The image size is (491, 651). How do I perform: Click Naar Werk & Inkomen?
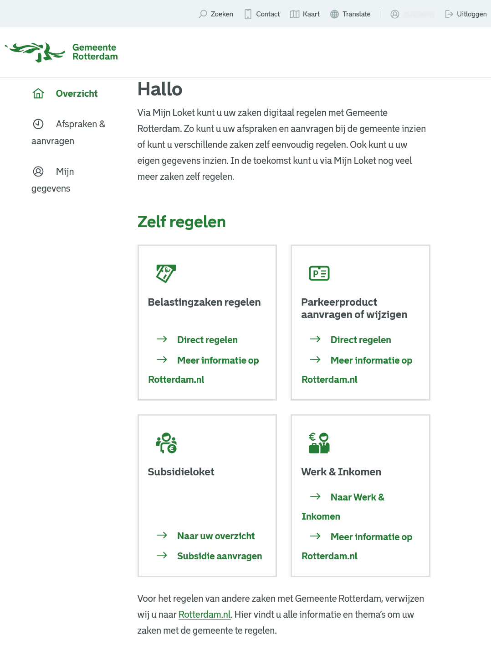(x=358, y=497)
